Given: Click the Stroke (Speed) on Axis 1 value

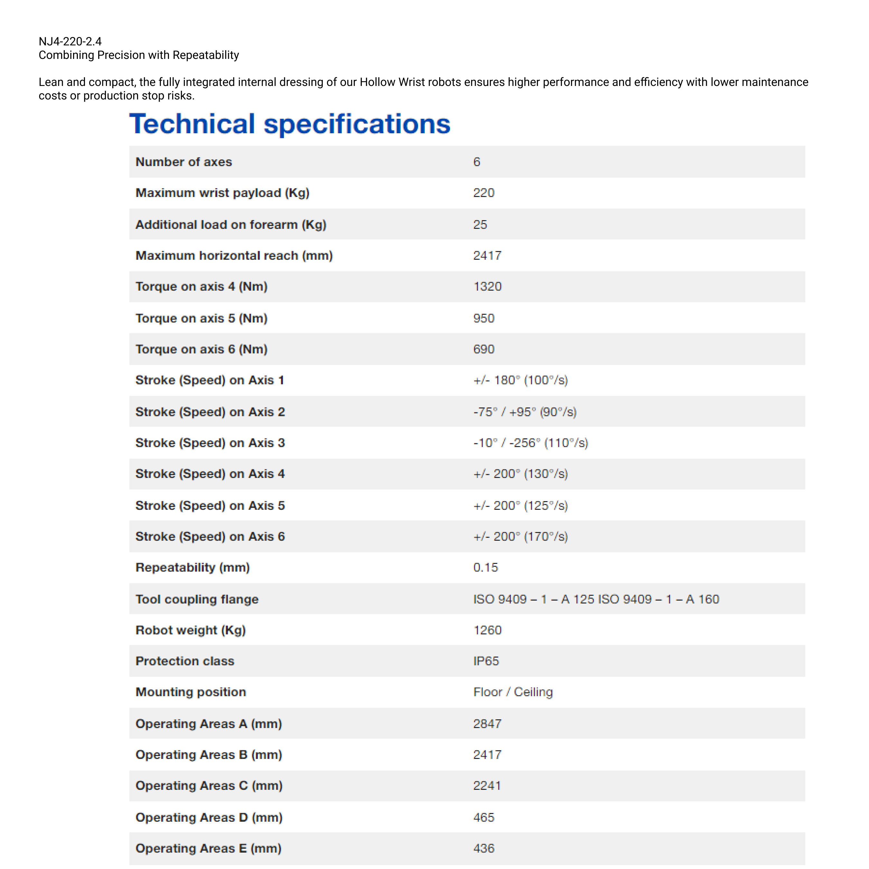Looking at the screenshot, I should click(x=520, y=380).
